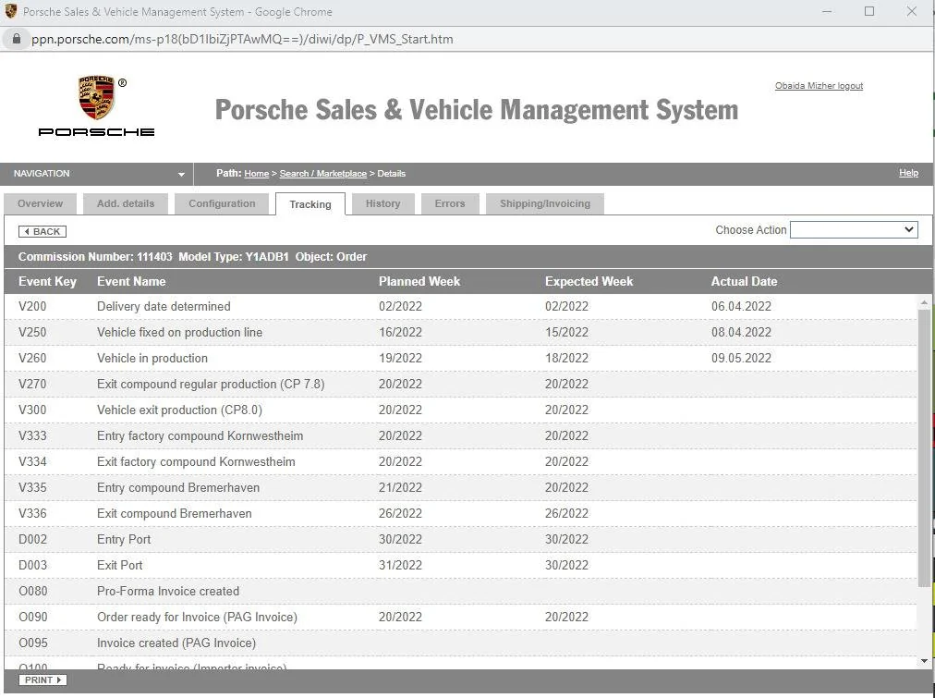The image size is (935, 698).
Task: Open the Choose Action combo box
Action: point(854,229)
